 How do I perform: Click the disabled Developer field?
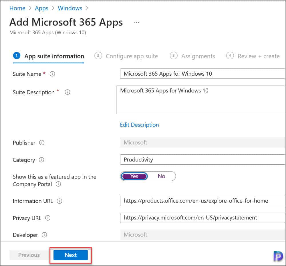(203, 235)
